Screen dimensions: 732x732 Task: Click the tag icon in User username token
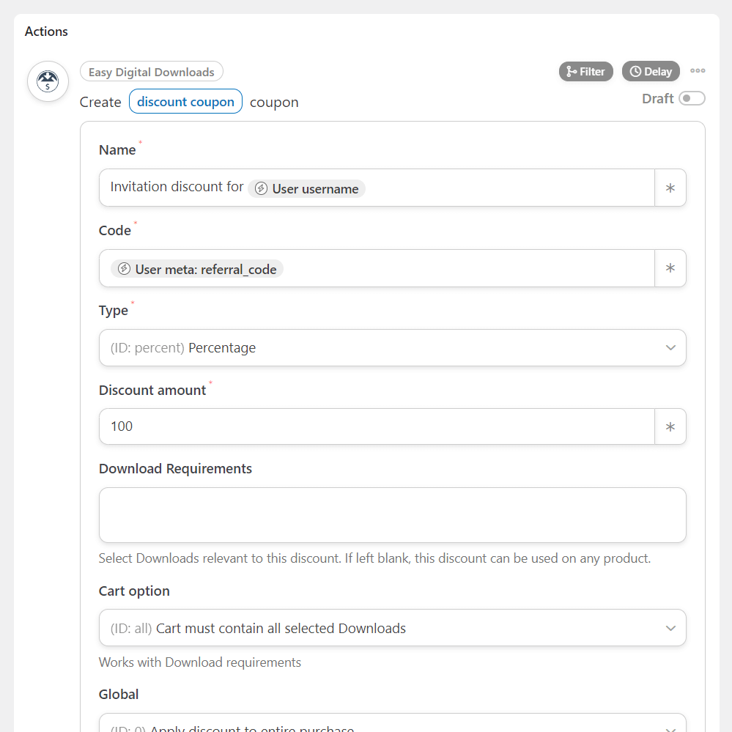pos(260,188)
